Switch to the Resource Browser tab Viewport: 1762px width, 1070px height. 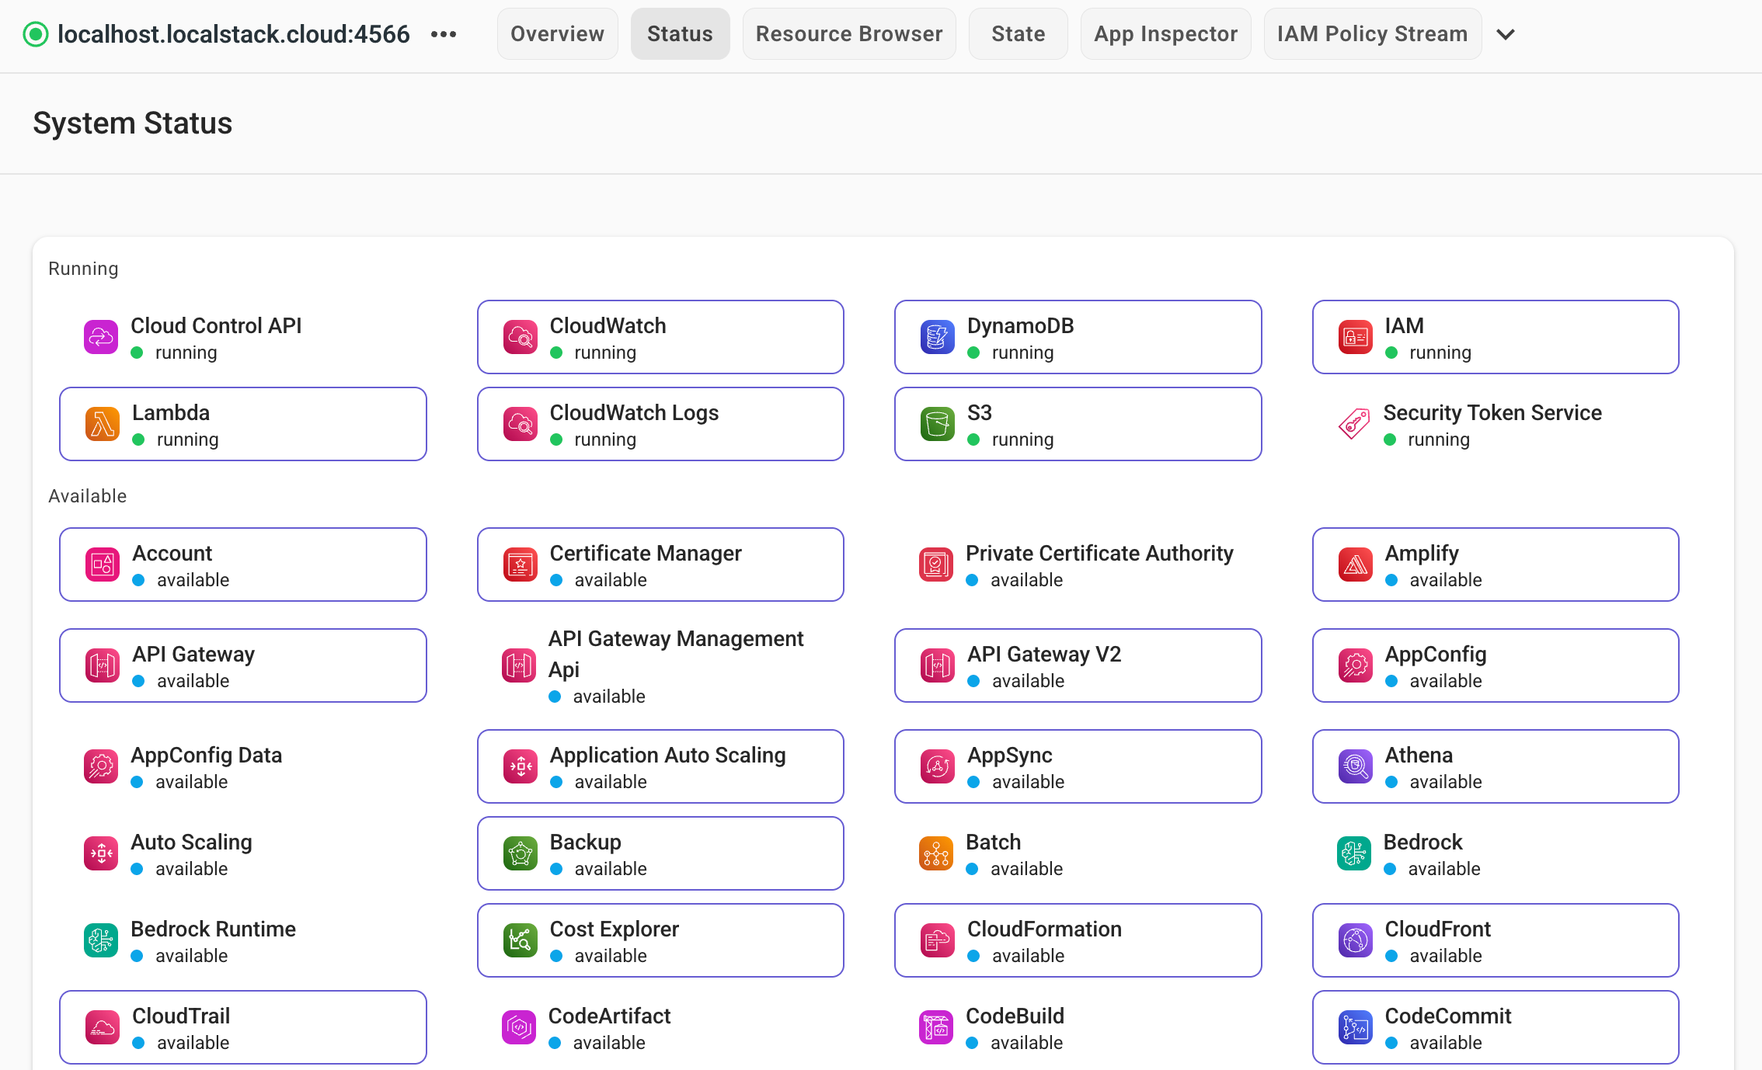[x=849, y=34]
